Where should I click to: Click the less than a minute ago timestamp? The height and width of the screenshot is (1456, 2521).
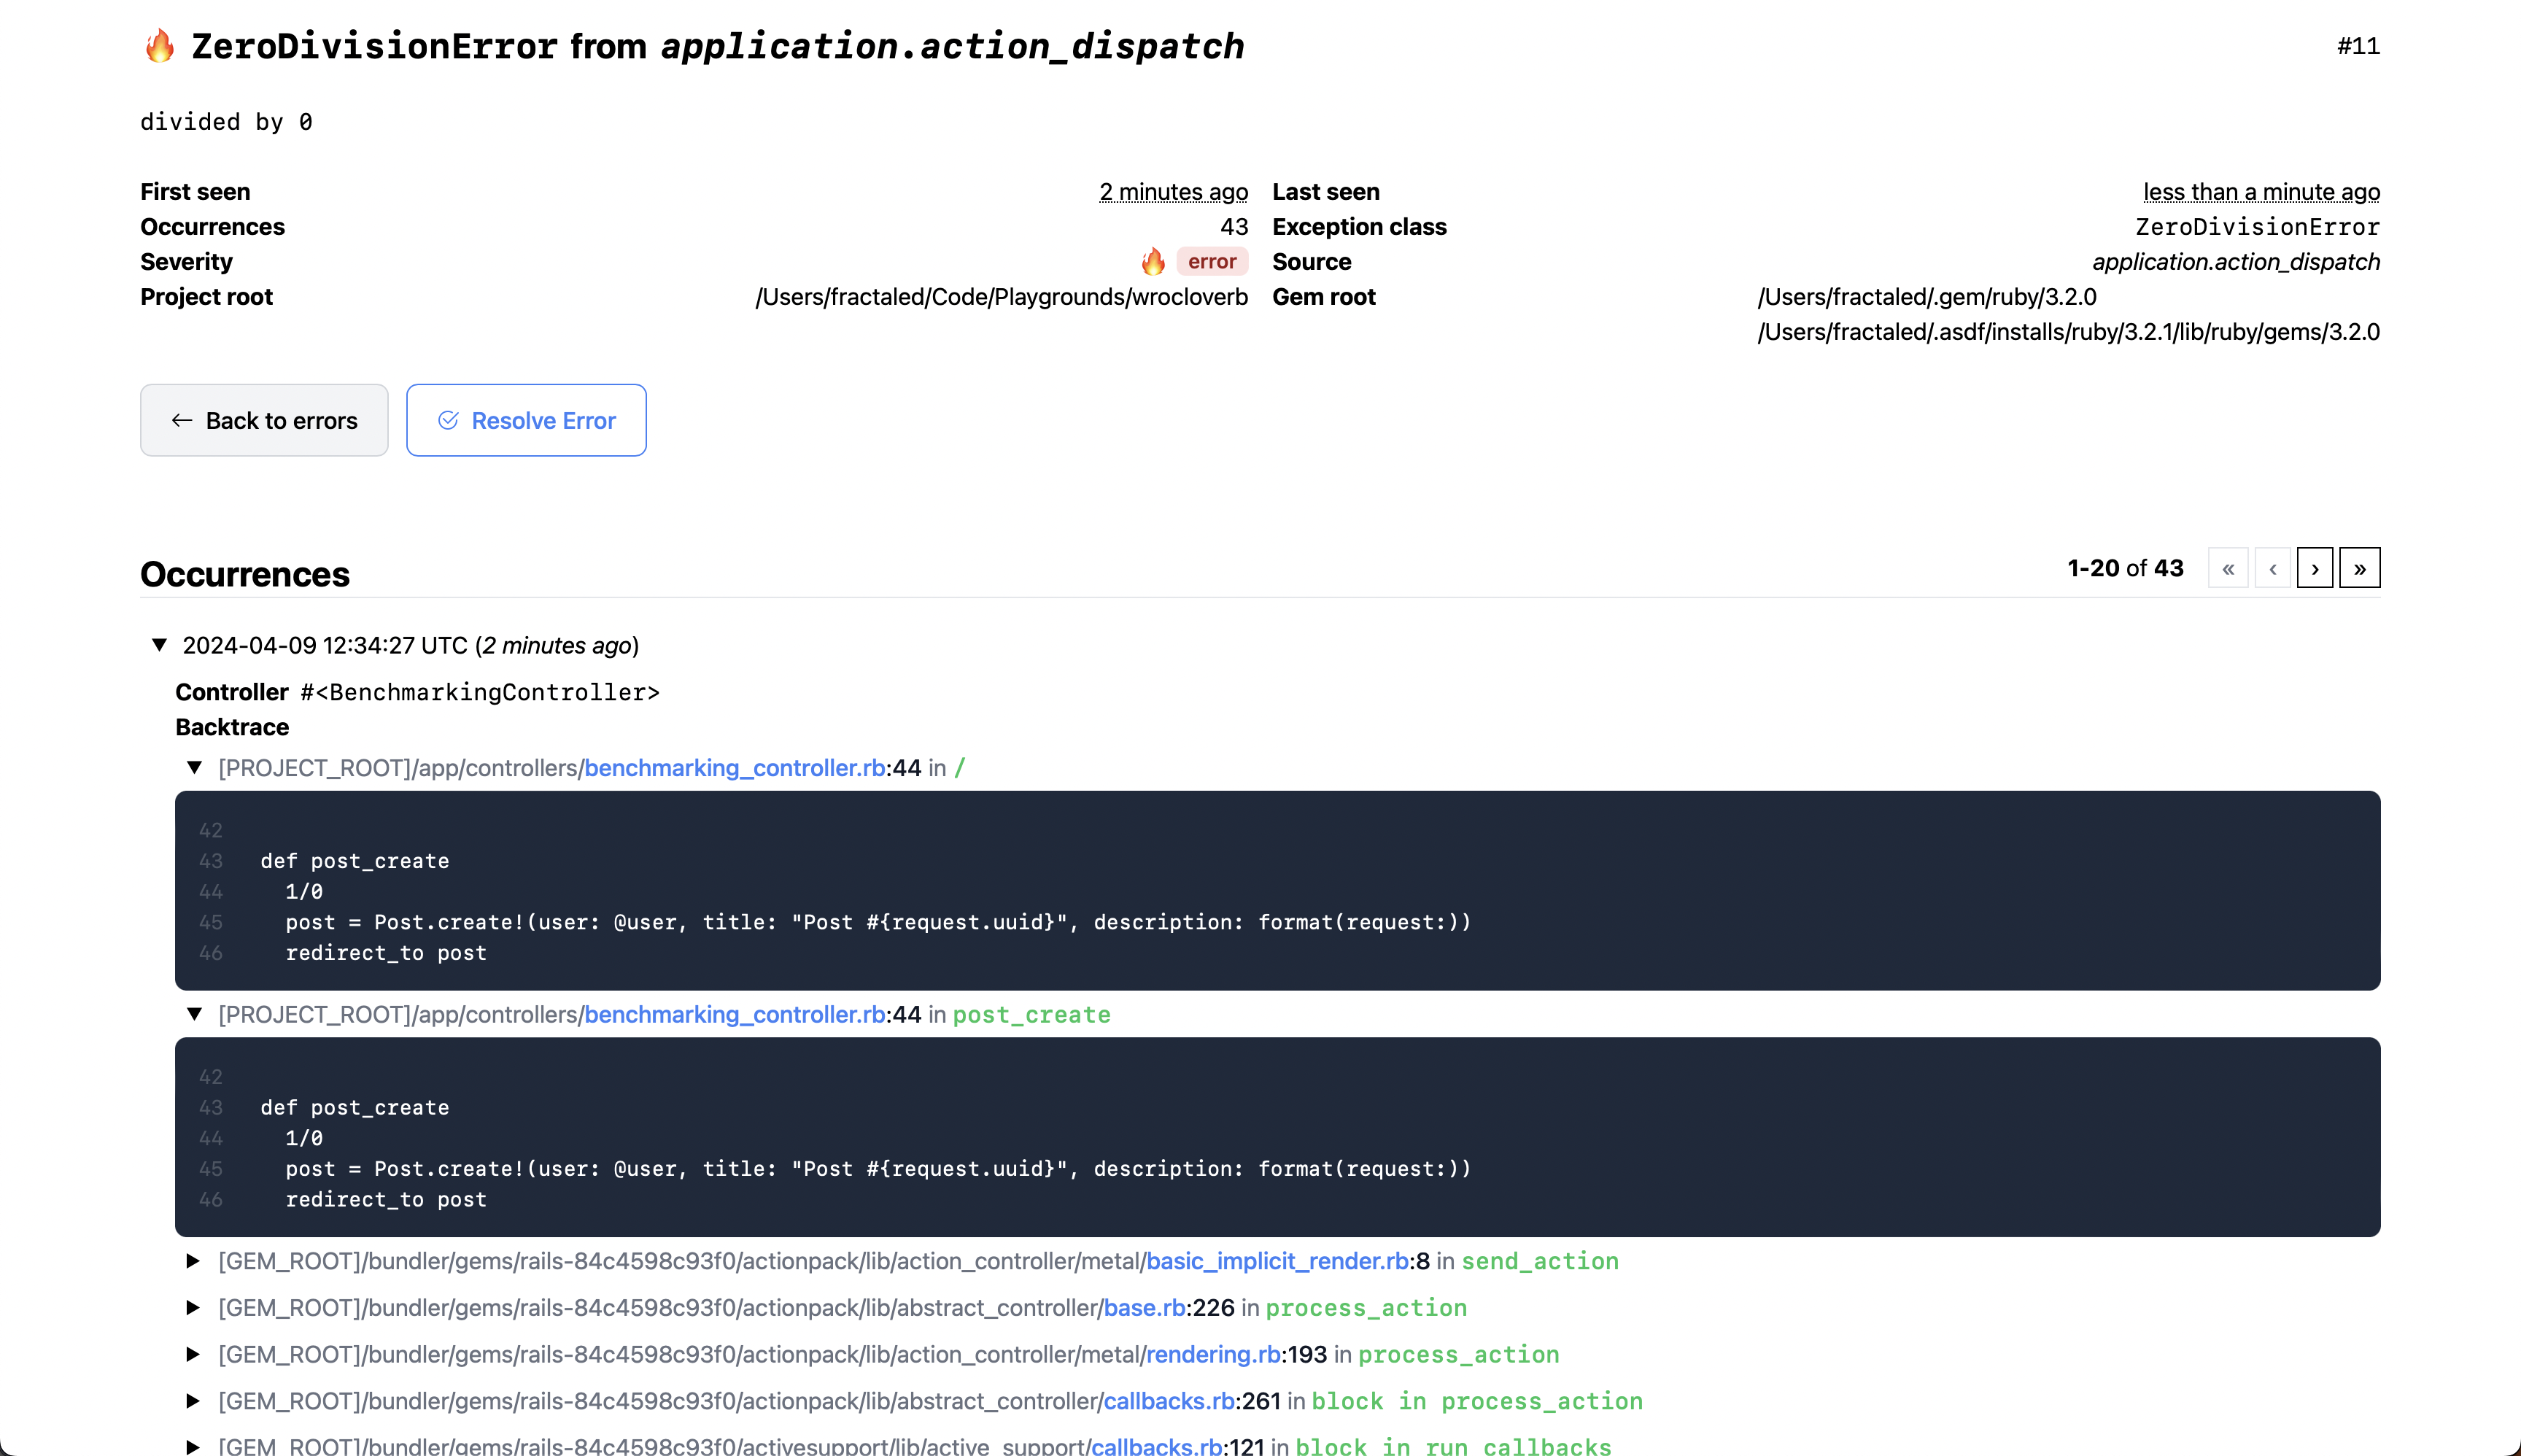[x=2261, y=192]
